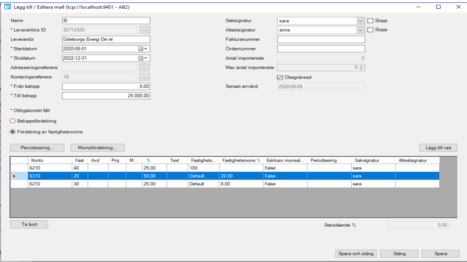467x262 pixels.
Task: Click the browse button beside Konteringsreferens
Action: pos(144,77)
